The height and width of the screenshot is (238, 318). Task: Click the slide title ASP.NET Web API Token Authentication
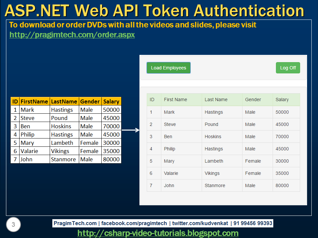point(154,11)
